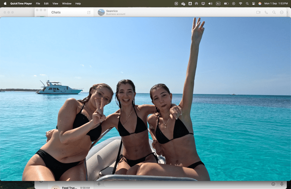Open the volume control in menu bar
The width and height of the screenshot is (291, 189).
coord(210,3)
